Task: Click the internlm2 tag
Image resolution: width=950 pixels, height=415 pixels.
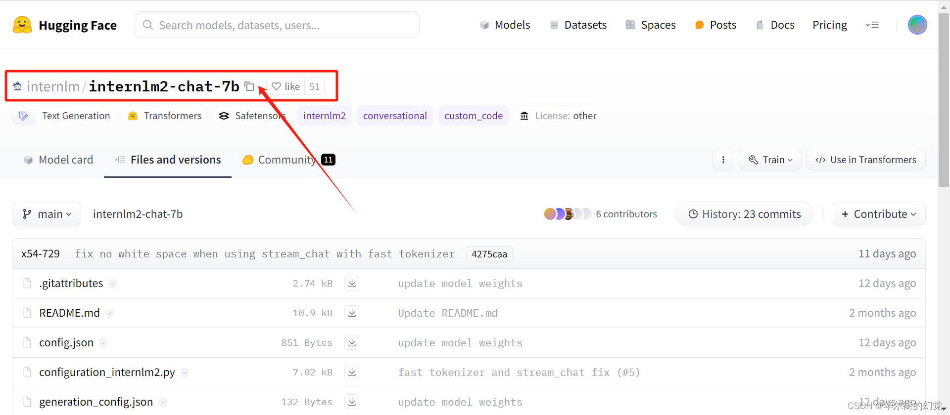Action: [325, 116]
